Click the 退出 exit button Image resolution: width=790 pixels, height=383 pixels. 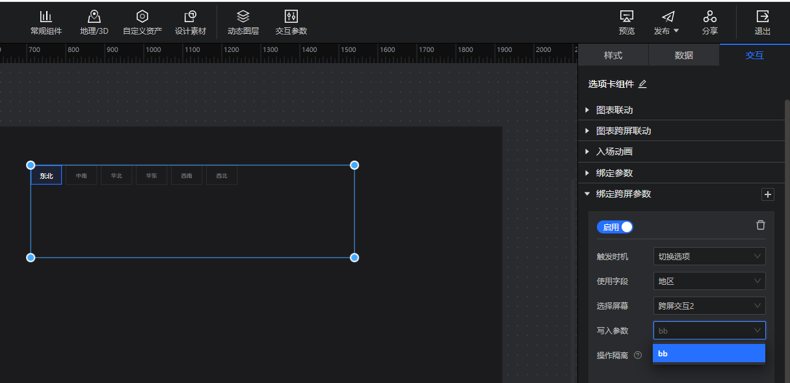point(763,22)
